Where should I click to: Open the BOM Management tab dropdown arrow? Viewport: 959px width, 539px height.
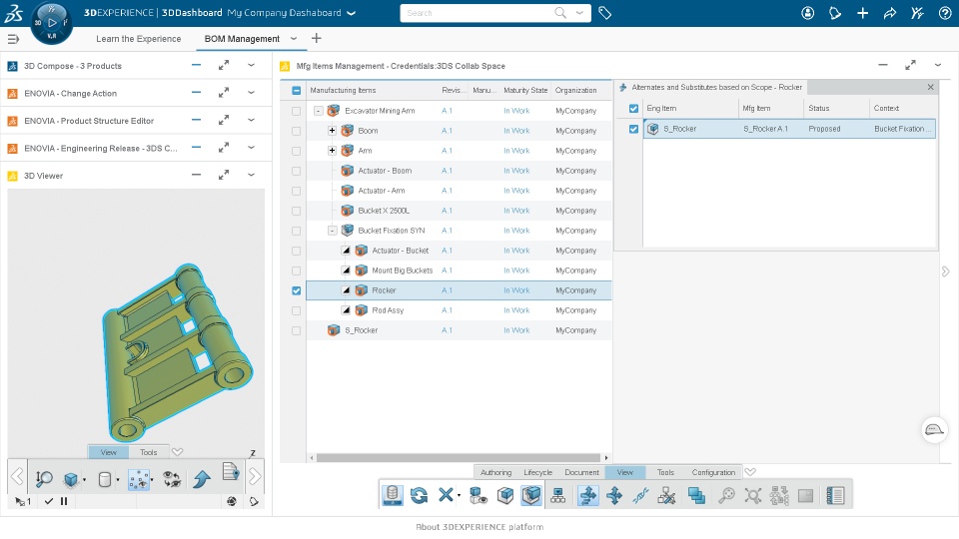point(294,39)
